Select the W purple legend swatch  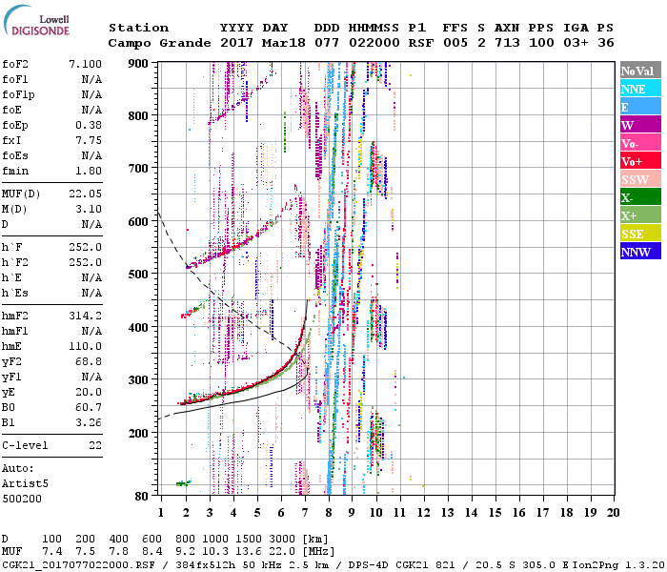(x=640, y=124)
